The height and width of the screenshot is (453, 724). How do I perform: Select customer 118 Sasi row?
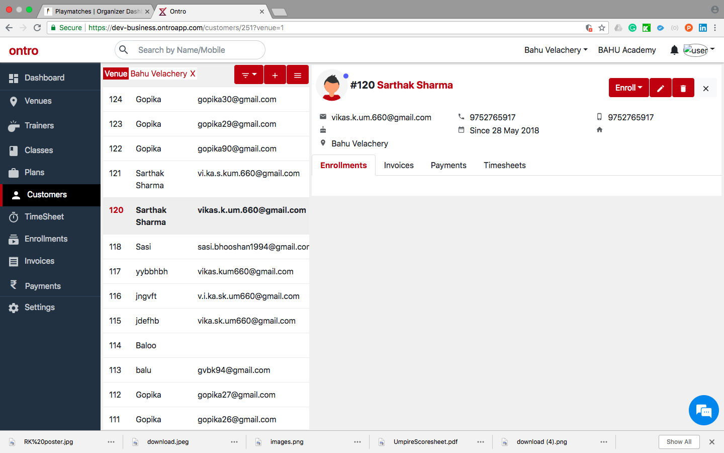[x=206, y=247]
